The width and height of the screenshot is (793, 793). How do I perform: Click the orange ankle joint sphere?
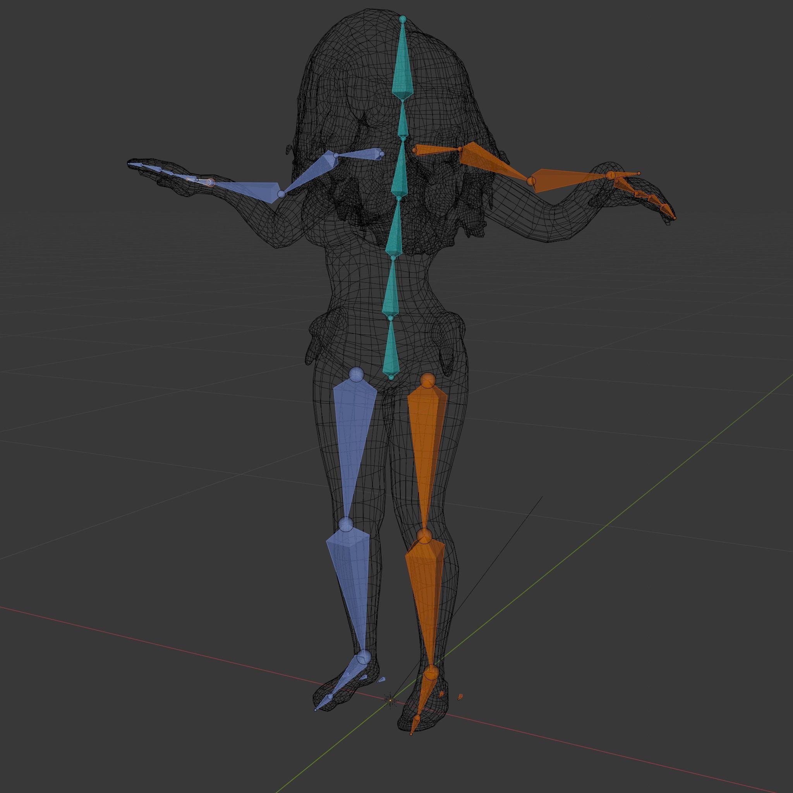[x=431, y=673]
